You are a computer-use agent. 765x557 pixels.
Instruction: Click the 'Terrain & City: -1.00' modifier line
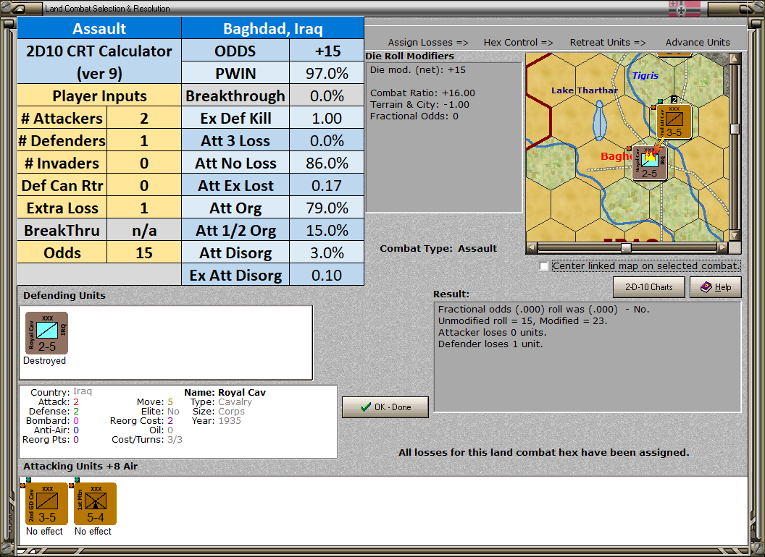tap(419, 105)
